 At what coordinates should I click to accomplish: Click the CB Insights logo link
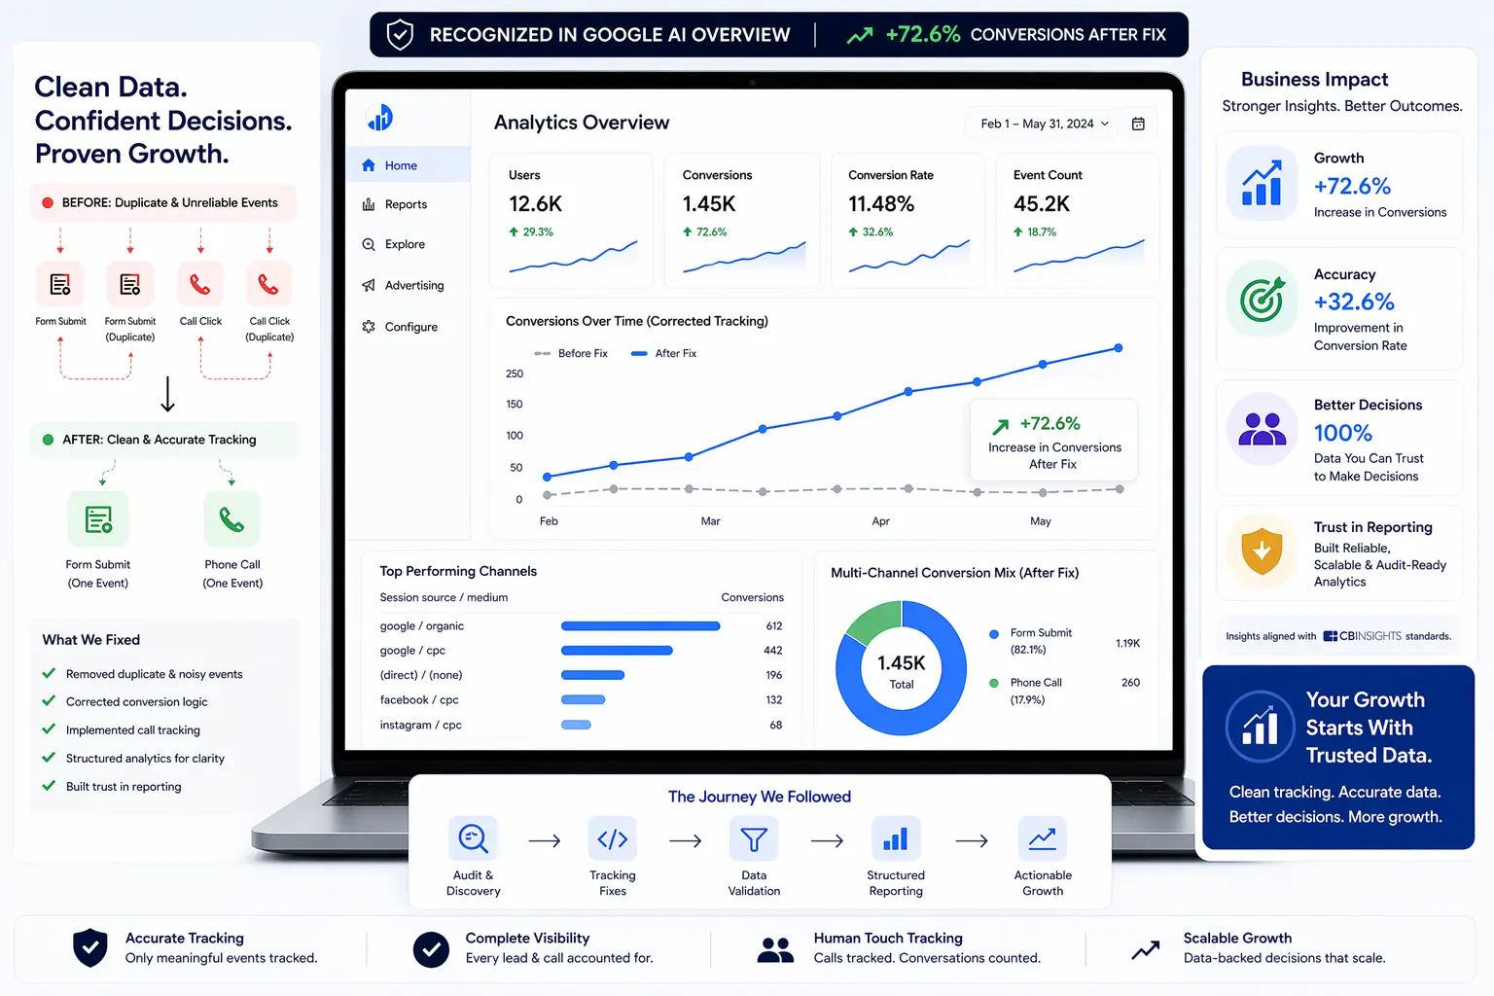coord(1362,636)
